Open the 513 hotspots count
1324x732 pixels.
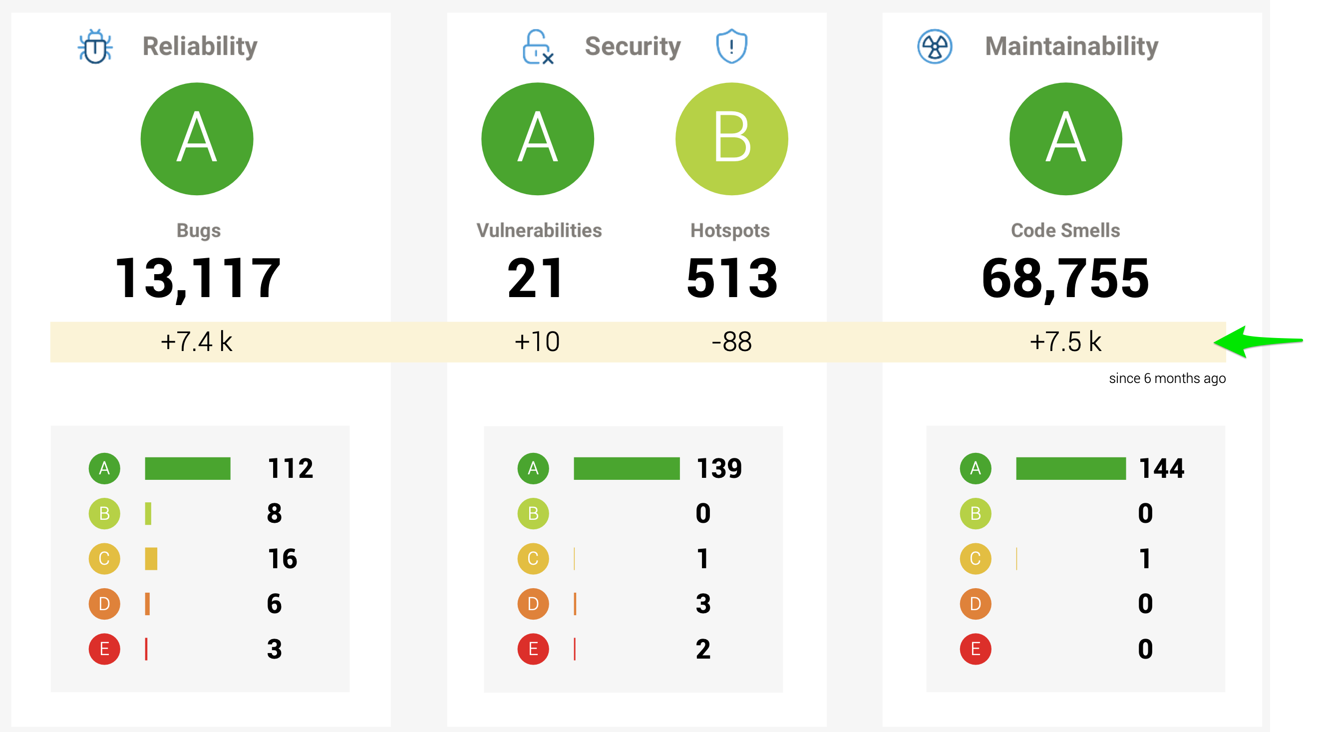[732, 279]
